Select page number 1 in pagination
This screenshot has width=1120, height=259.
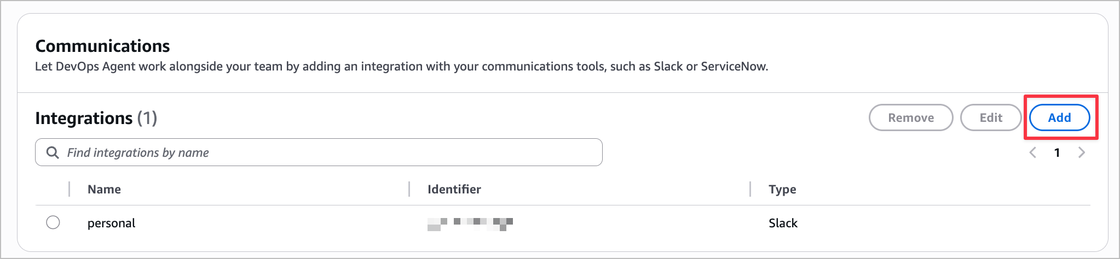tap(1057, 152)
